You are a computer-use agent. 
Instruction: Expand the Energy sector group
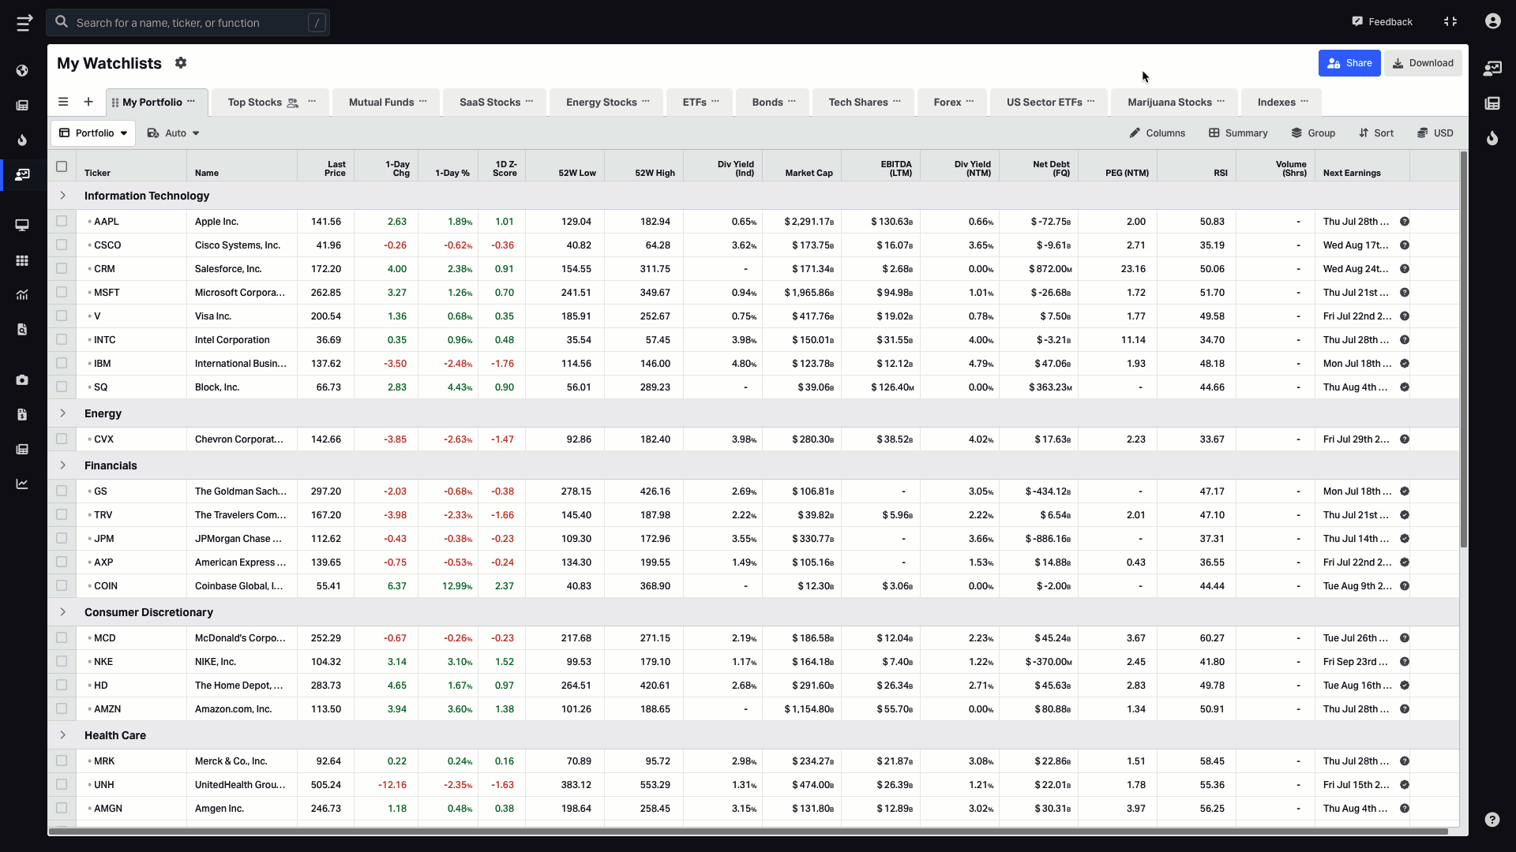(62, 413)
